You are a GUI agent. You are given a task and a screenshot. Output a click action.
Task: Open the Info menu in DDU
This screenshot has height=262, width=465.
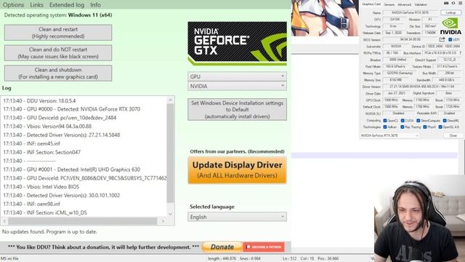[x=95, y=5]
